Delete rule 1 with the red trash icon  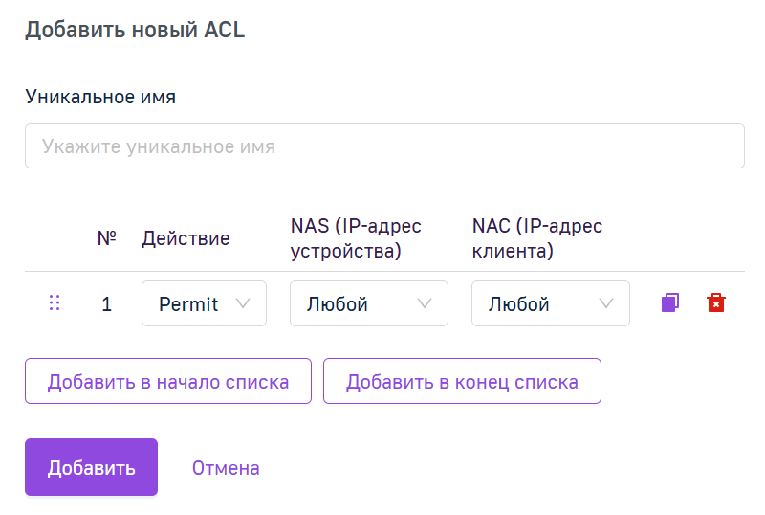pos(715,302)
